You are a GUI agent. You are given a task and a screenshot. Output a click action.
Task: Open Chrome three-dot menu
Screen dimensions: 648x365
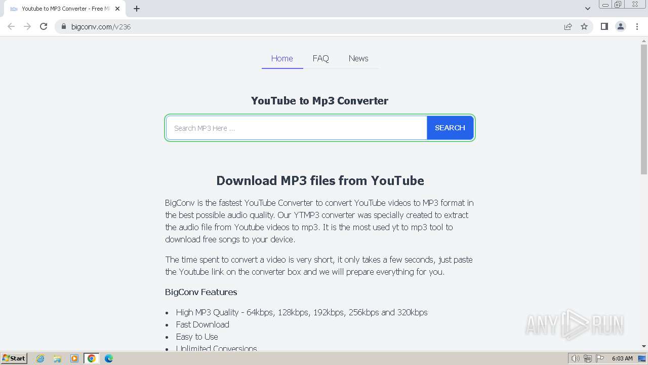click(x=637, y=26)
